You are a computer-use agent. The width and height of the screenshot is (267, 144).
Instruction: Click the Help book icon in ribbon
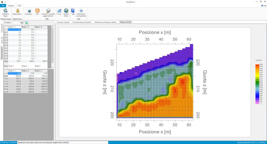tap(73, 11)
